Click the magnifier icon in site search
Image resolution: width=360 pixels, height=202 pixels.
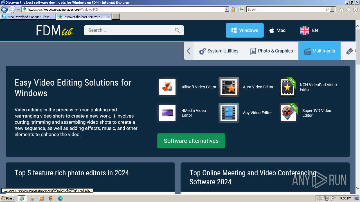point(177,30)
